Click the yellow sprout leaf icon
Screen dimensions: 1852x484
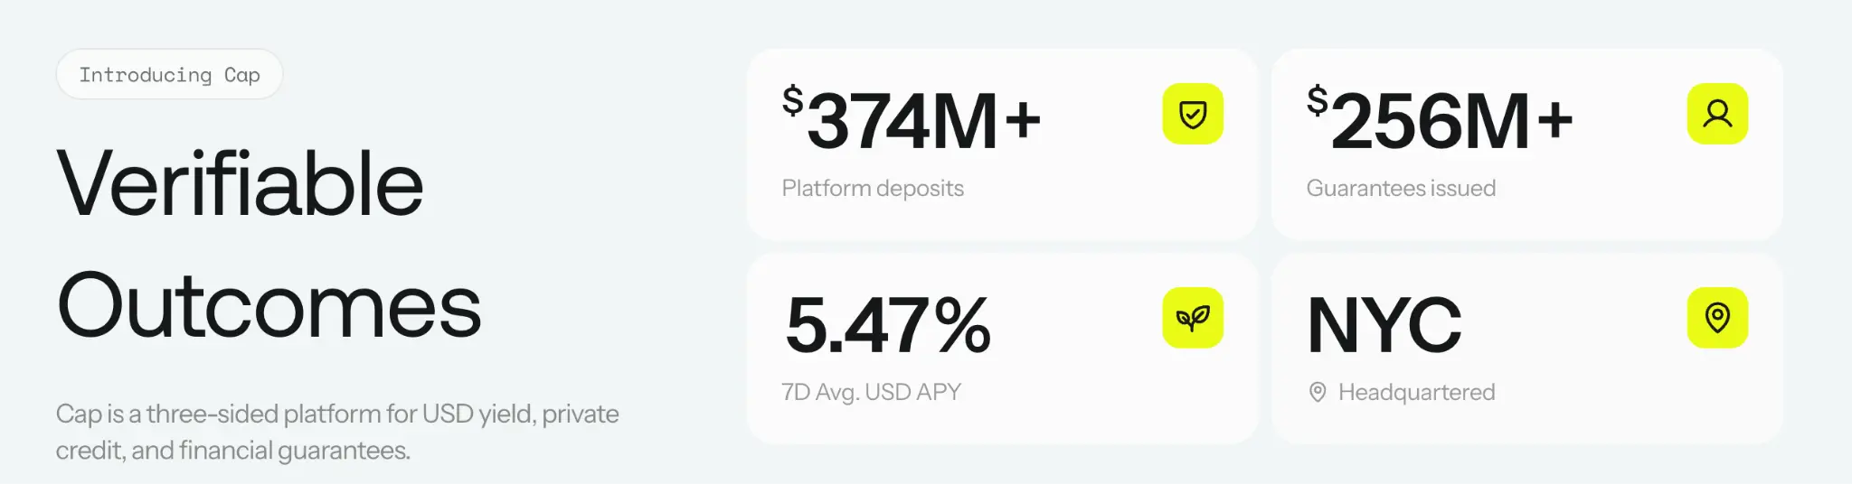point(1193,318)
